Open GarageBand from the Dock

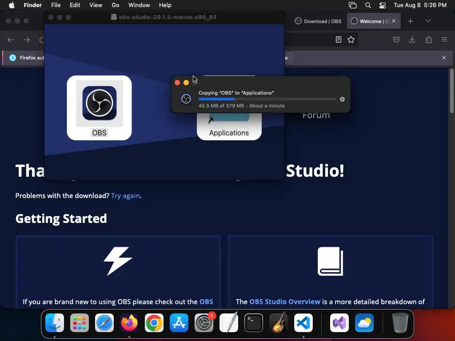point(279,323)
